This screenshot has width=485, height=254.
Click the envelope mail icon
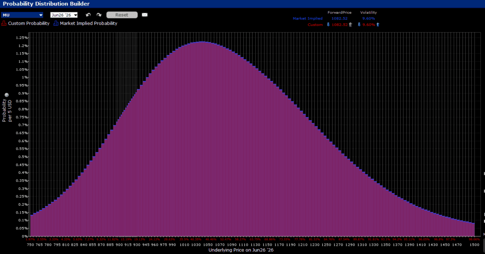click(x=145, y=15)
